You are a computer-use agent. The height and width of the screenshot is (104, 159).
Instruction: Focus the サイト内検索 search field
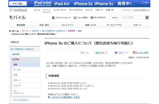point(133,17)
